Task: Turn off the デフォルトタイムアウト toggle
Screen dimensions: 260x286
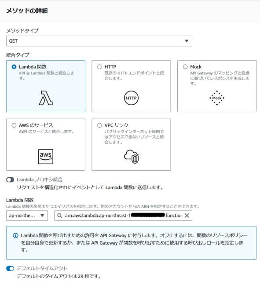Action: coord(10,268)
